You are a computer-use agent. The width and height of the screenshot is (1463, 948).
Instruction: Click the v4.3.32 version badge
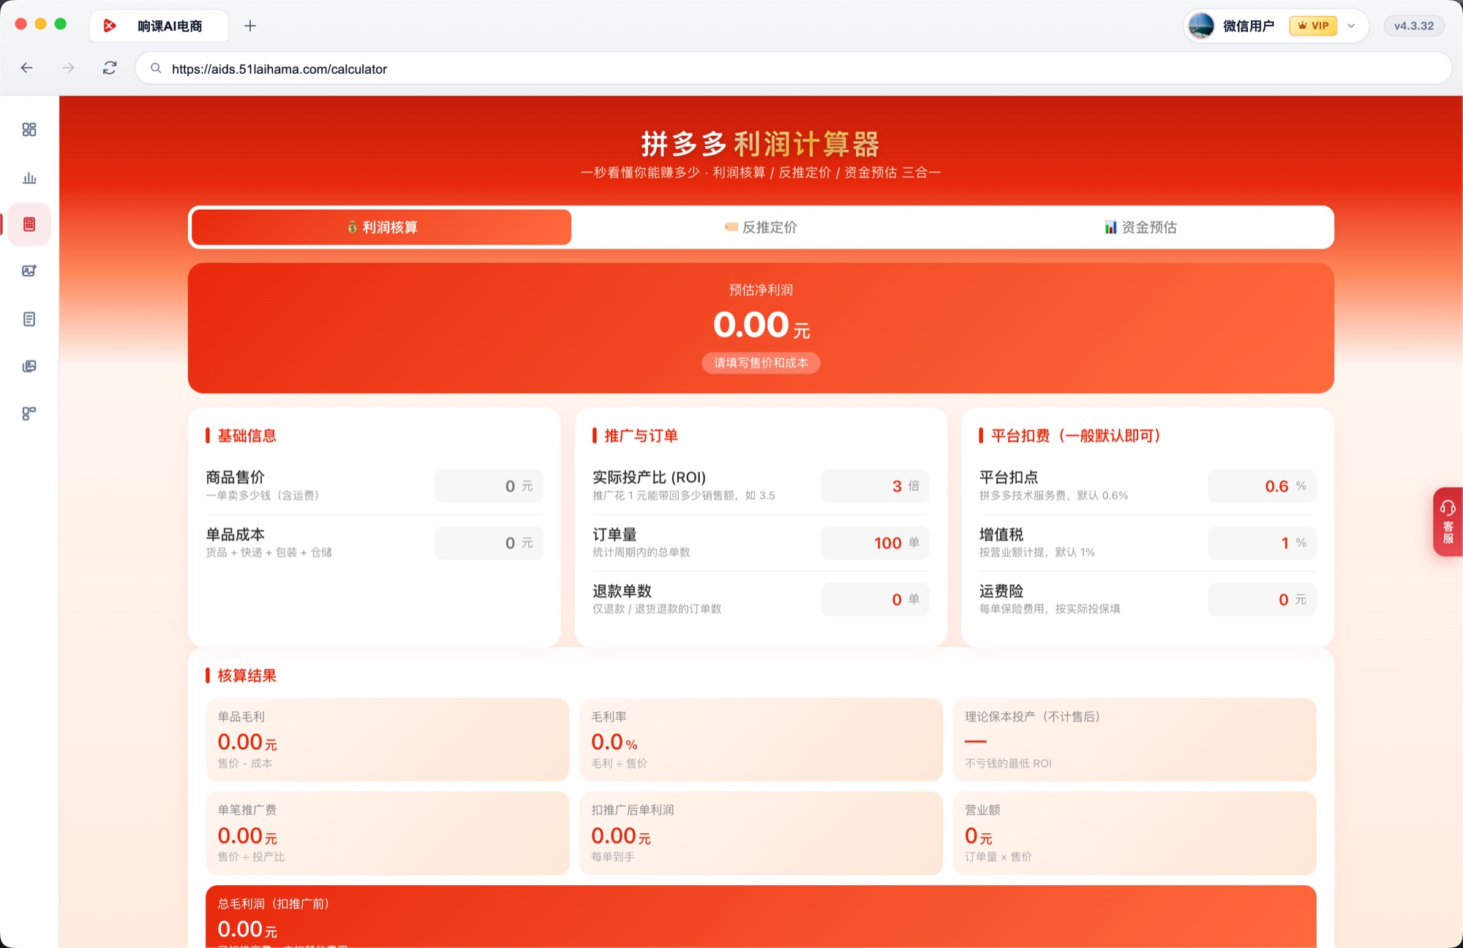click(x=1414, y=26)
